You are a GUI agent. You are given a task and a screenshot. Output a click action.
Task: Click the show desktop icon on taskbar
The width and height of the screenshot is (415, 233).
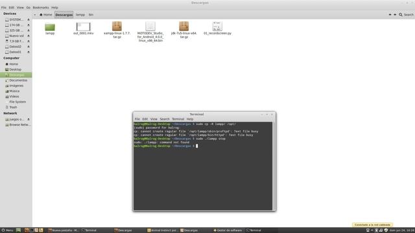point(18,230)
